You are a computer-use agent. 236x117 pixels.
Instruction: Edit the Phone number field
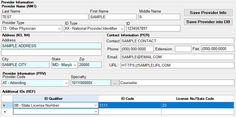137,49
